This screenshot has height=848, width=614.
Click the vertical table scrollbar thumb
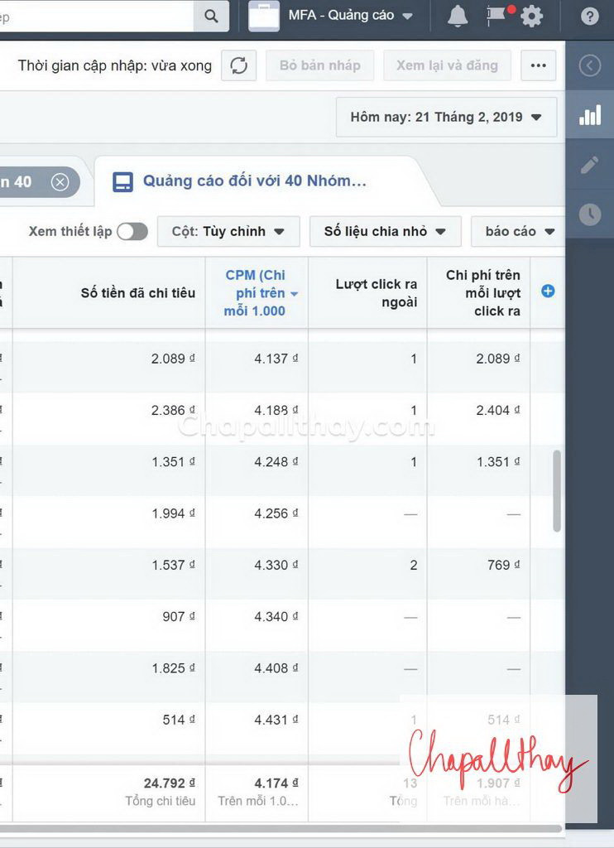(557, 491)
